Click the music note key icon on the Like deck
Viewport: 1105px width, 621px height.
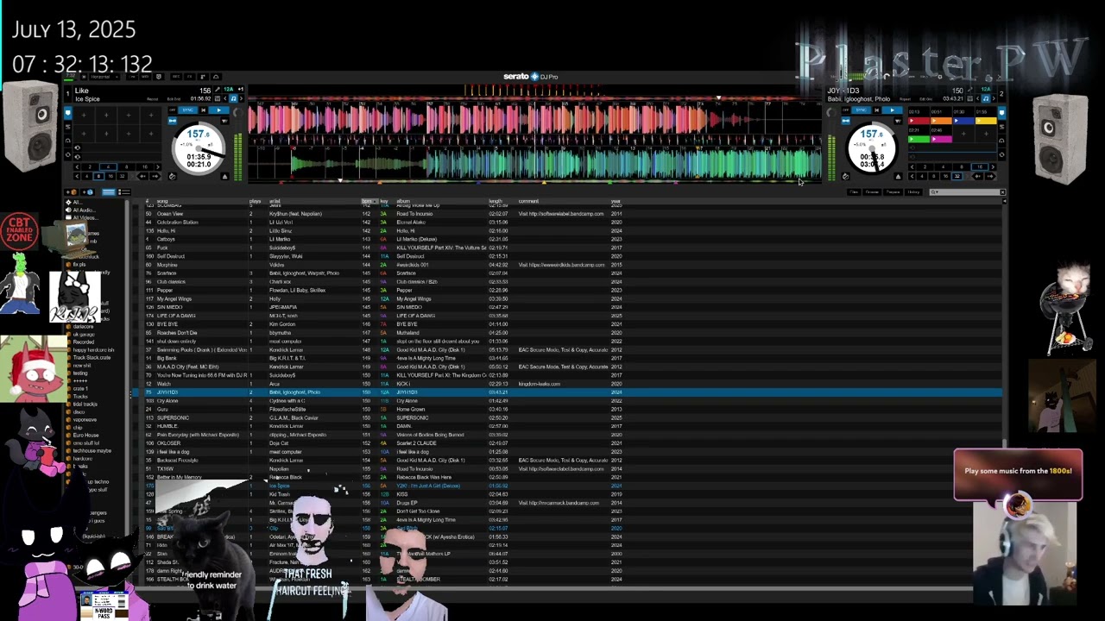coord(233,98)
